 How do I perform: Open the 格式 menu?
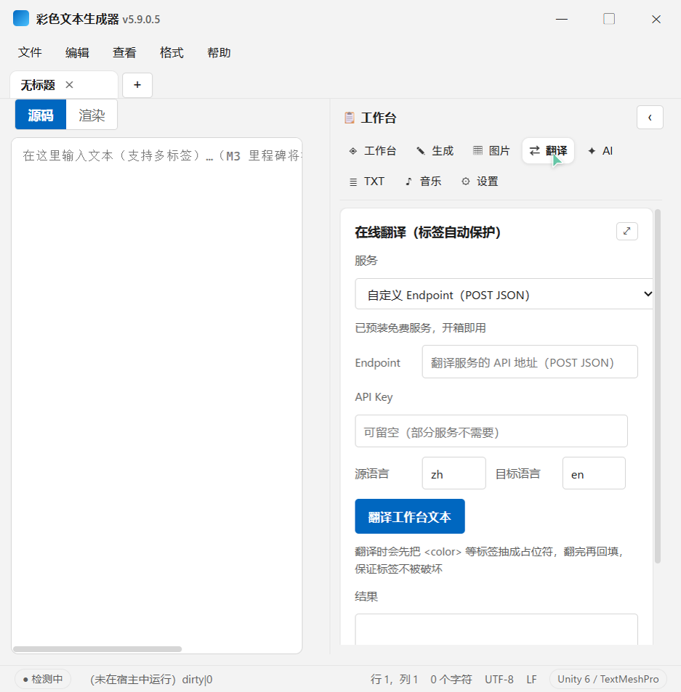[x=172, y=52]
